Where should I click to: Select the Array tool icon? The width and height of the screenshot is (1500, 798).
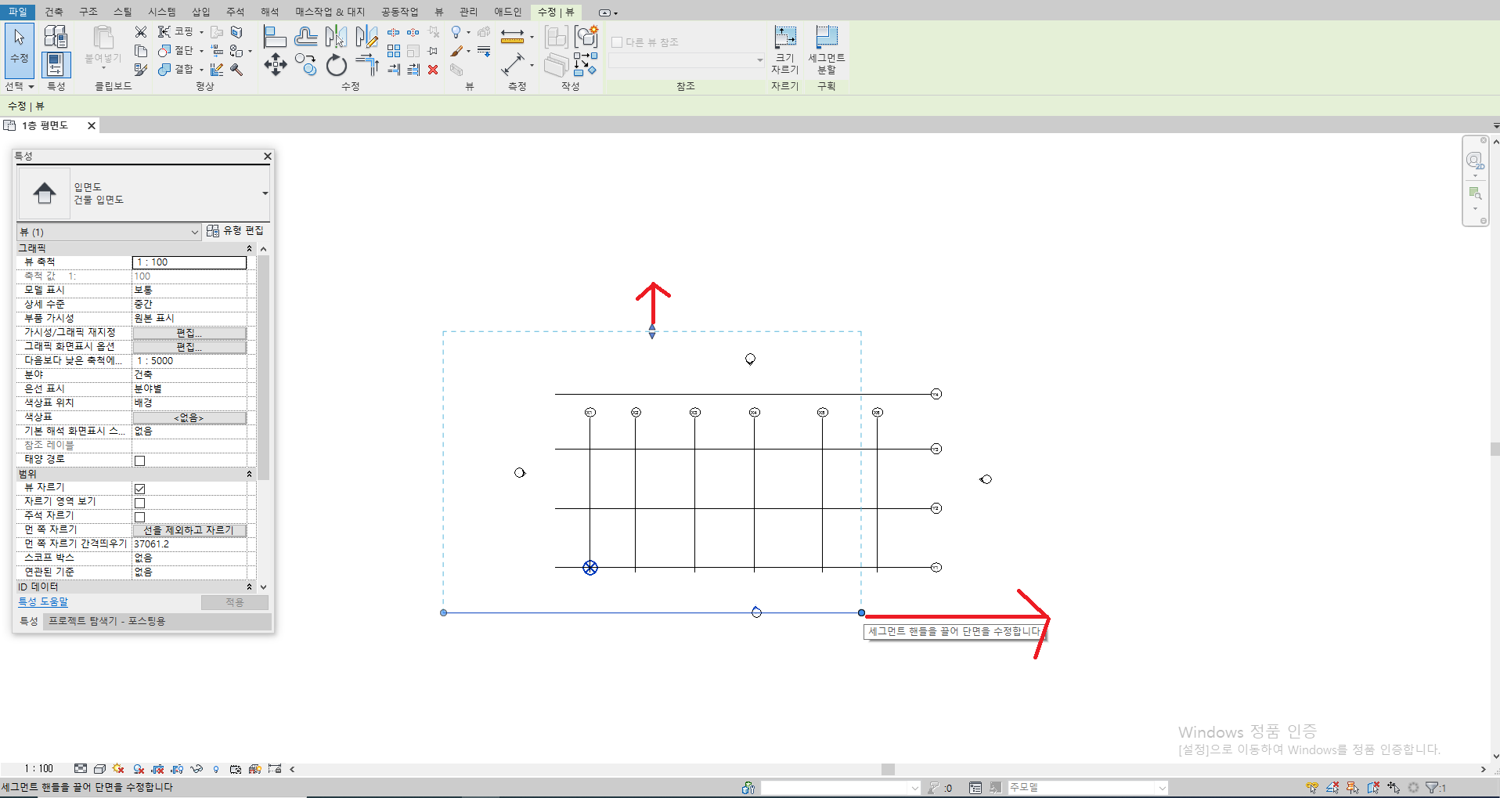pos(394,51)
